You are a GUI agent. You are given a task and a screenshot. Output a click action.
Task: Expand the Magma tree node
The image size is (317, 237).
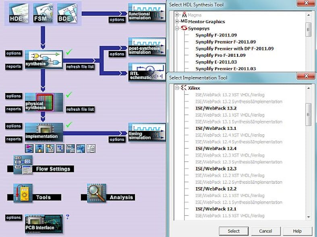coord(177,15)
